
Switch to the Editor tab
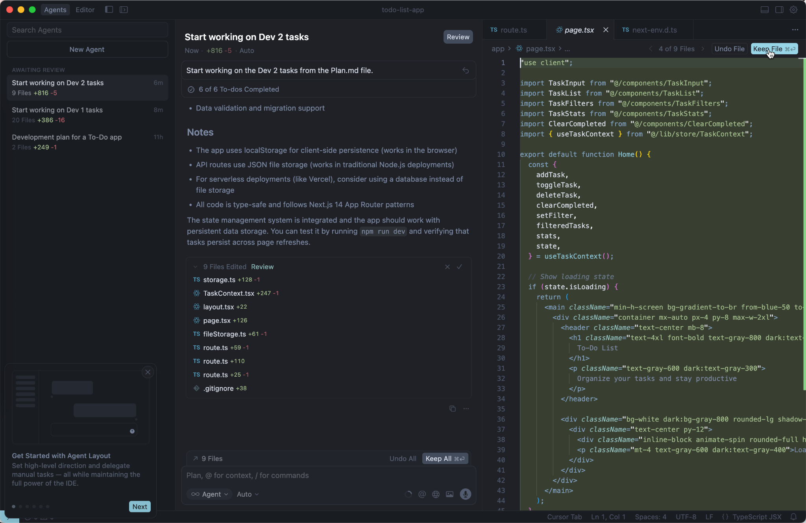(85, 9)
